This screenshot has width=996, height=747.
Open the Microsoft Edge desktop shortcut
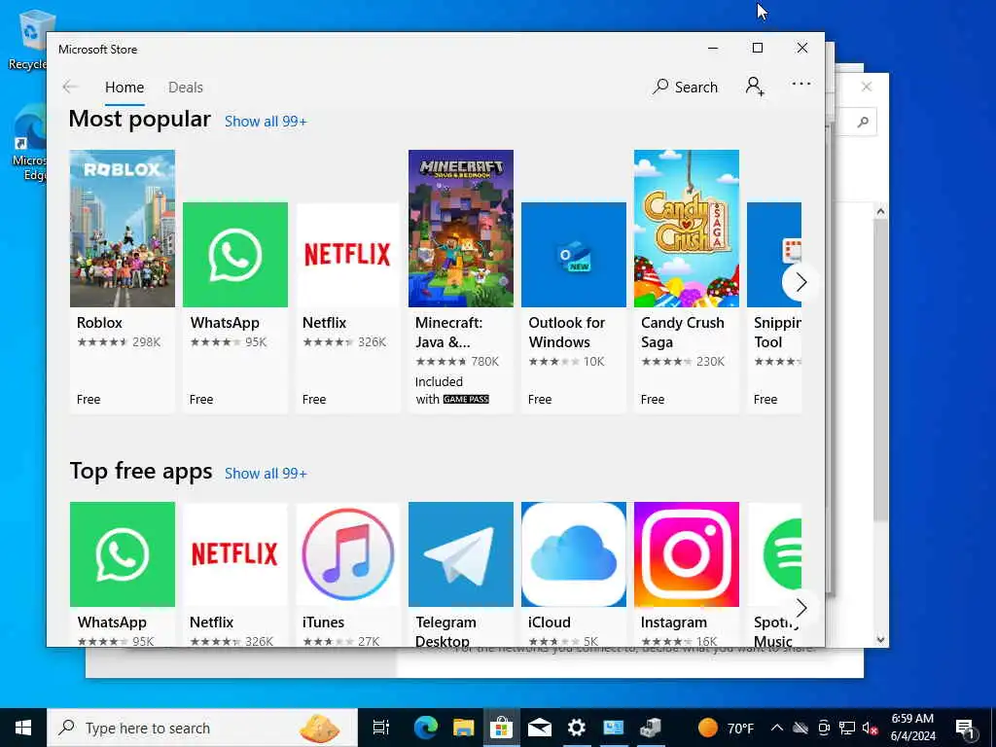(29, 143)
